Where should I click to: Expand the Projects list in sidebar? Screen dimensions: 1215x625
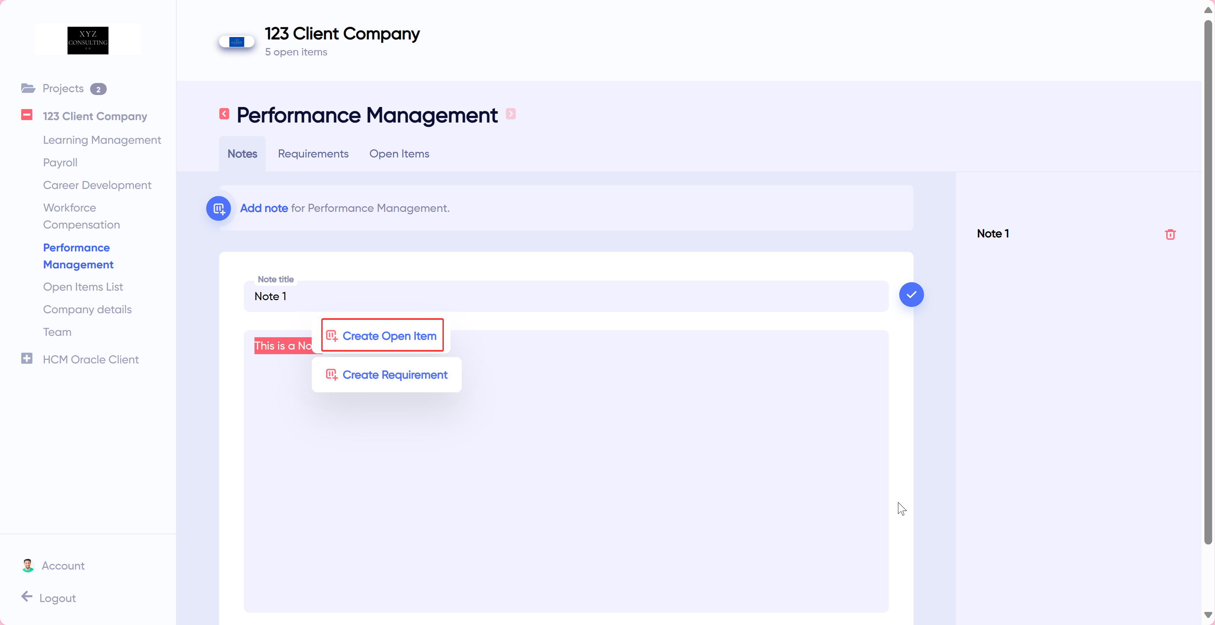tap(63, 88)
